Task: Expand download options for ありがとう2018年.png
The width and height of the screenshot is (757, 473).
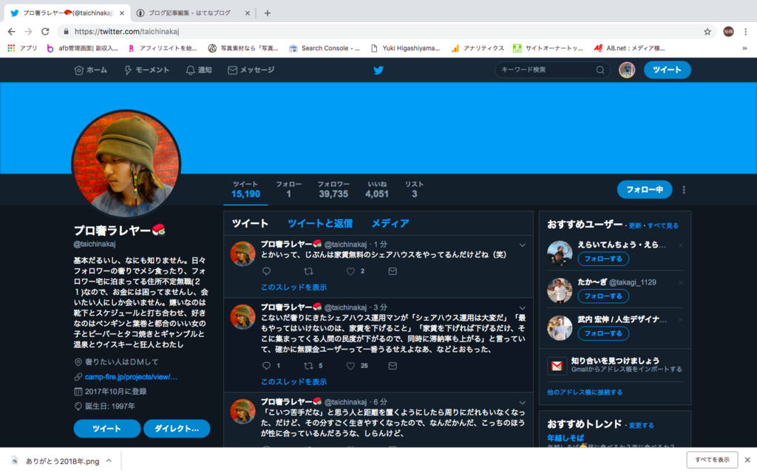Action: pyautogui.click(x=109, y=461)
